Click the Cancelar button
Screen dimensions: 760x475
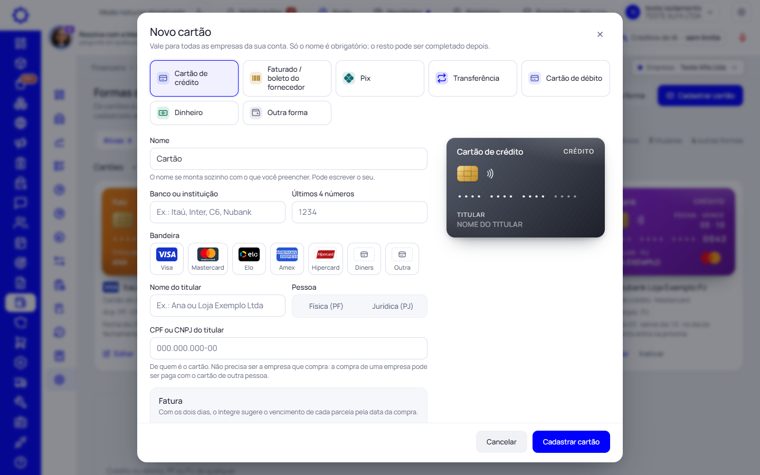click(501, 442)
